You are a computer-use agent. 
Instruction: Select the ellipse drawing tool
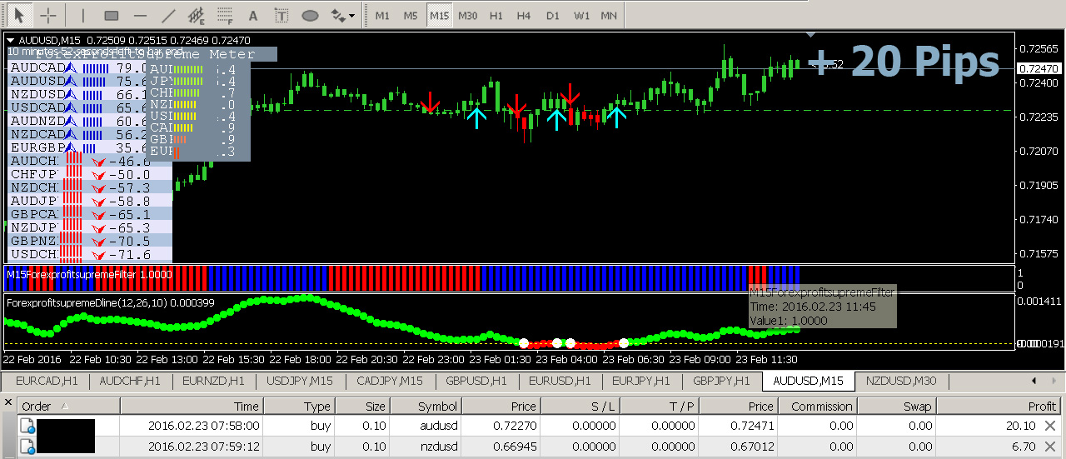click(x=310, y=14)
